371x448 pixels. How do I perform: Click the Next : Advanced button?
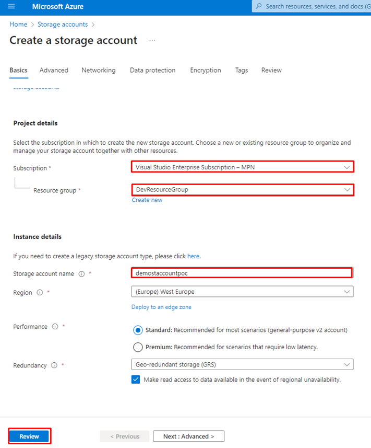click(188, 436)
